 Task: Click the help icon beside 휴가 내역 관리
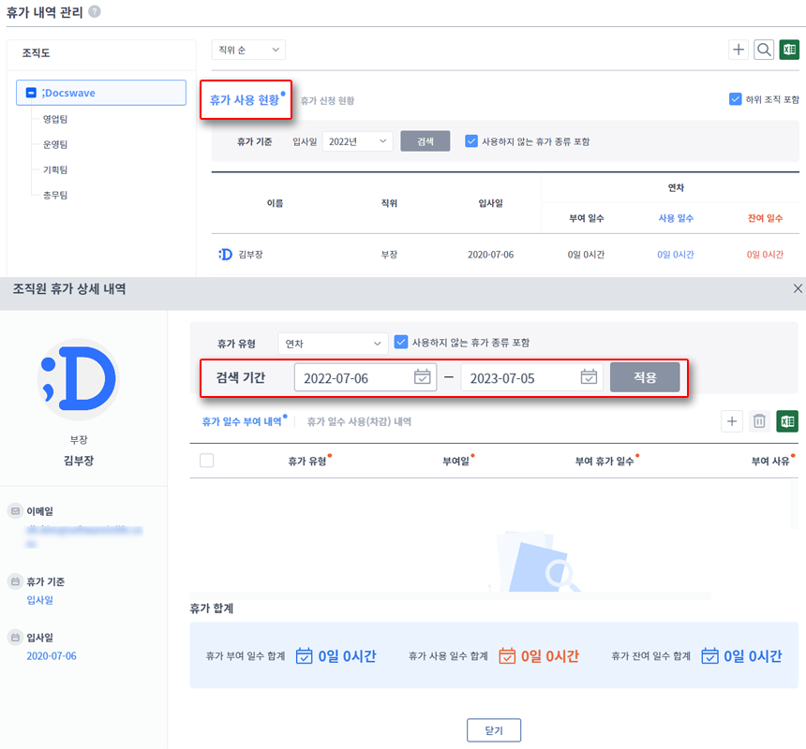(x=95, y=11)
